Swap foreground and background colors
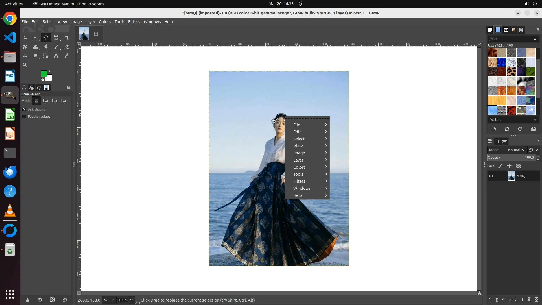Viewport: 542px width, 305px height. point(50,72)
